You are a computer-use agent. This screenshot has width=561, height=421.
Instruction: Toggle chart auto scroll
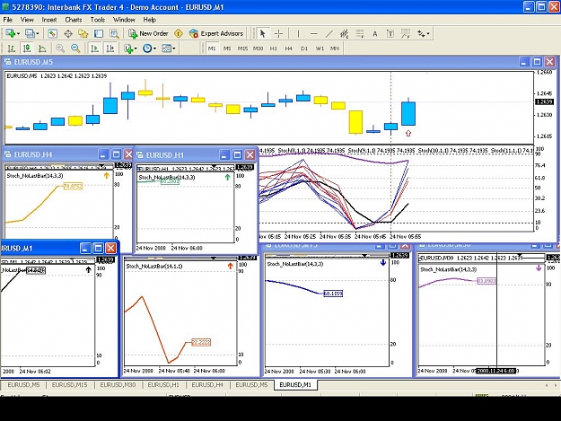94,48
